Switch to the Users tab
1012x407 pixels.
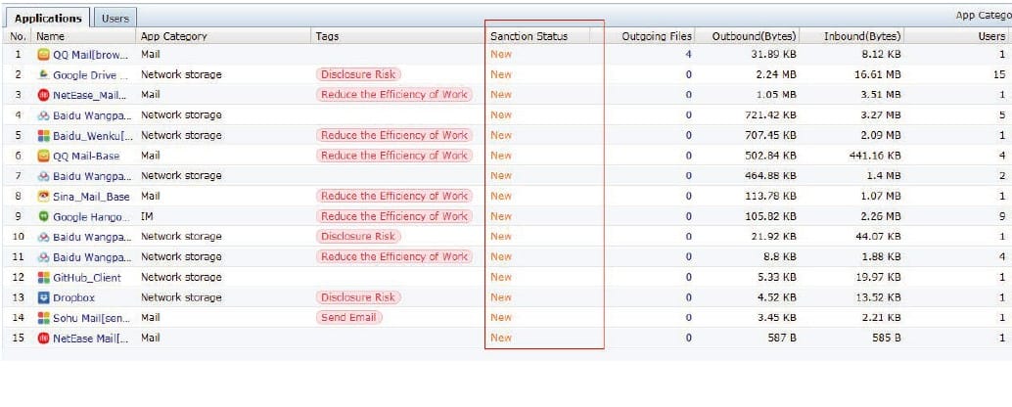[115, 19]
